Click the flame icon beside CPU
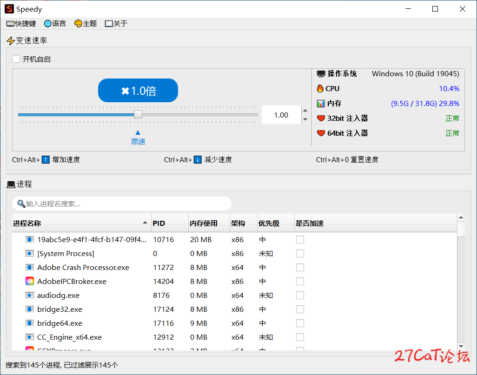The width and height of the screenshot is (477, 375). click(x=320, y=88)
